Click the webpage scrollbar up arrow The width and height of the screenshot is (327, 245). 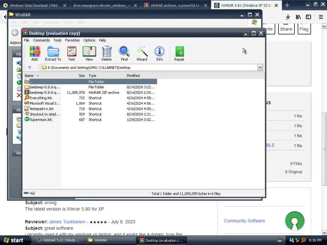pyautogui.click(x=324, y=26)
